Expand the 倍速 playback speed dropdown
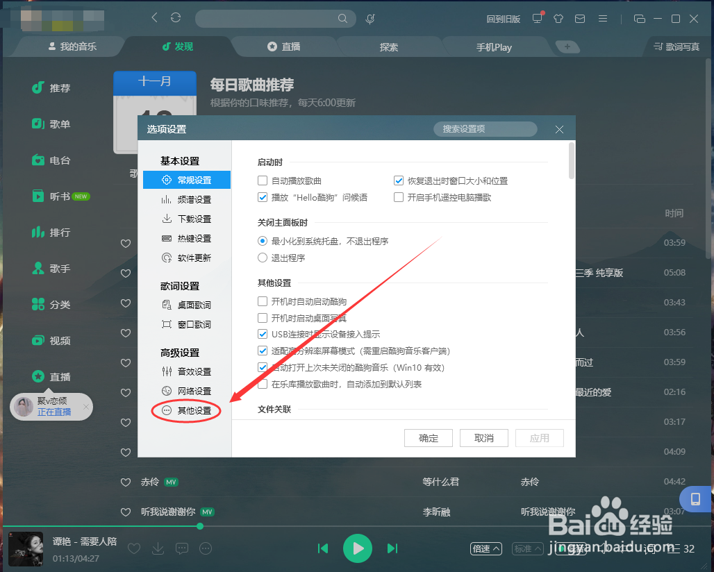714x572 pixels. [x=486, y=549]
